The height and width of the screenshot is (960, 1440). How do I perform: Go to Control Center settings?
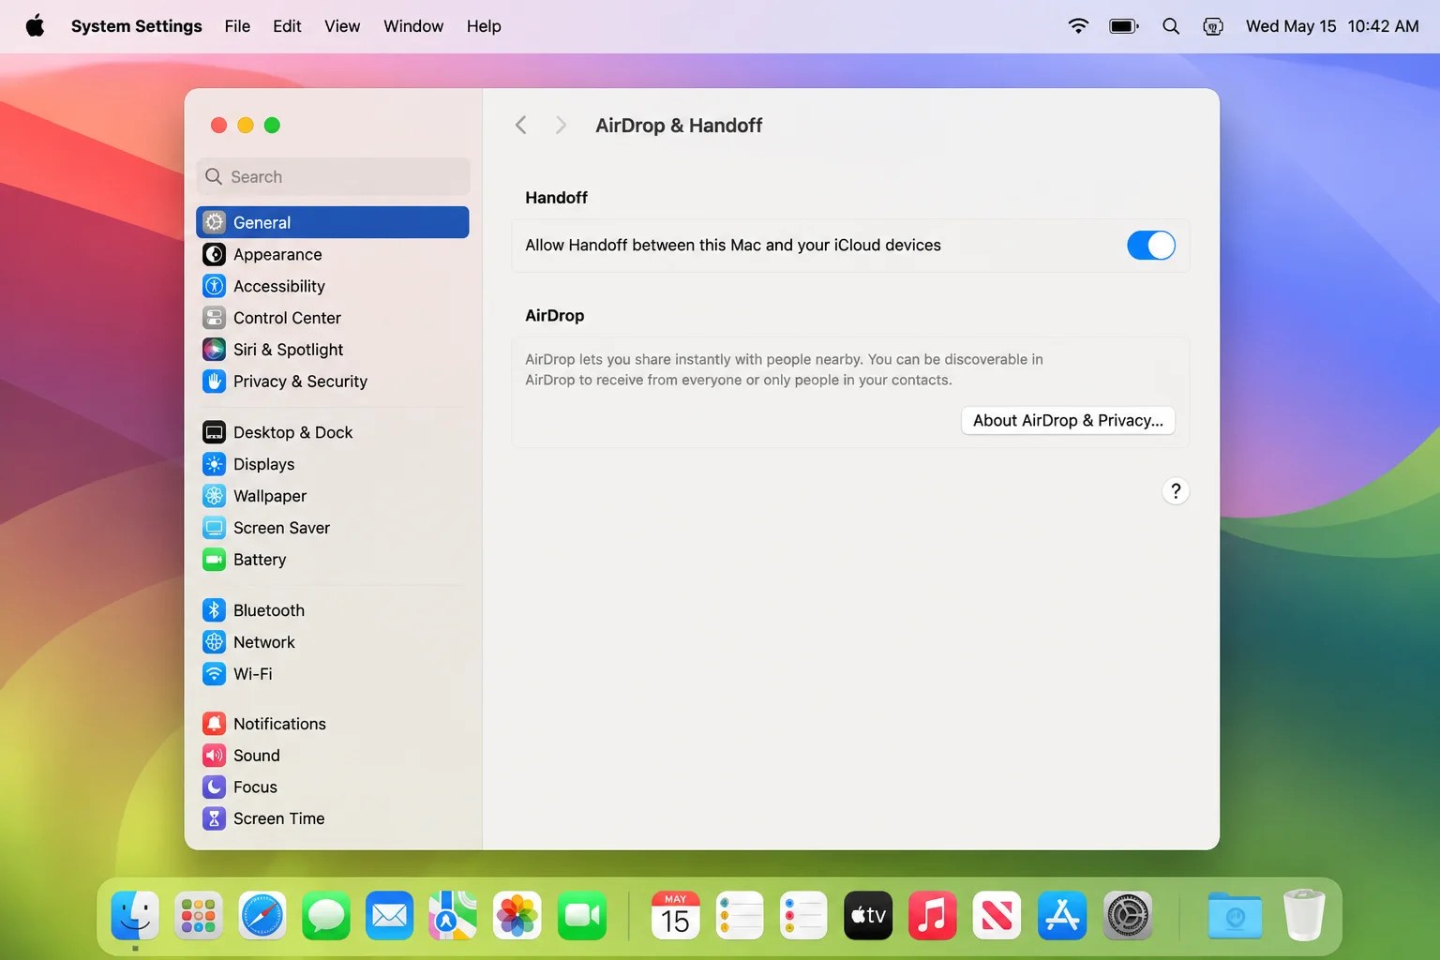332,318
